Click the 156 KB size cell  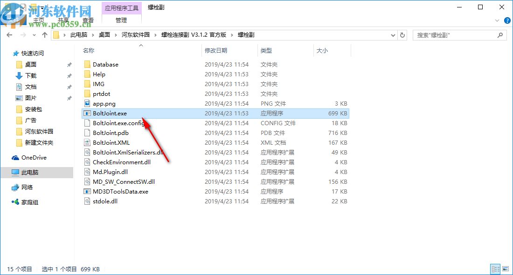[x=338, y=182]
